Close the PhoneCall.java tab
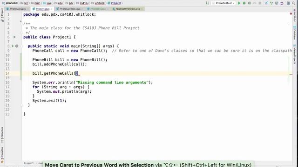Screen dimensions: 298x167 [x=28, y=9]
